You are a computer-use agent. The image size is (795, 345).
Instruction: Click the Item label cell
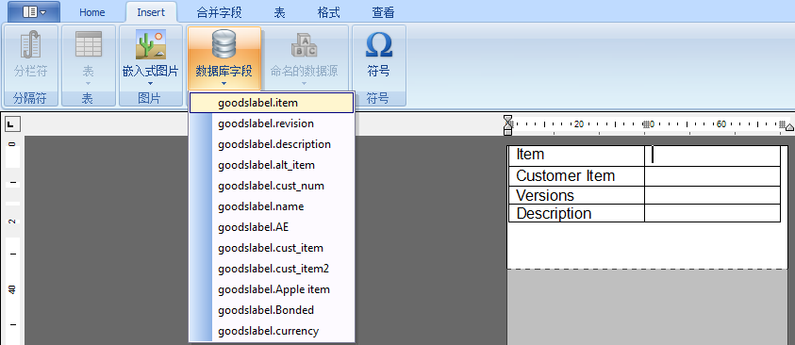(576, 156)
